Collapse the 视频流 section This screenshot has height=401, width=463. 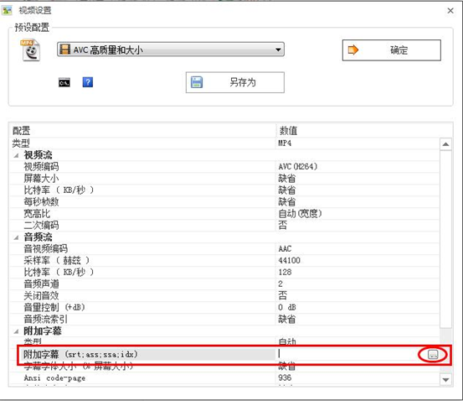(x=17, y=155)
